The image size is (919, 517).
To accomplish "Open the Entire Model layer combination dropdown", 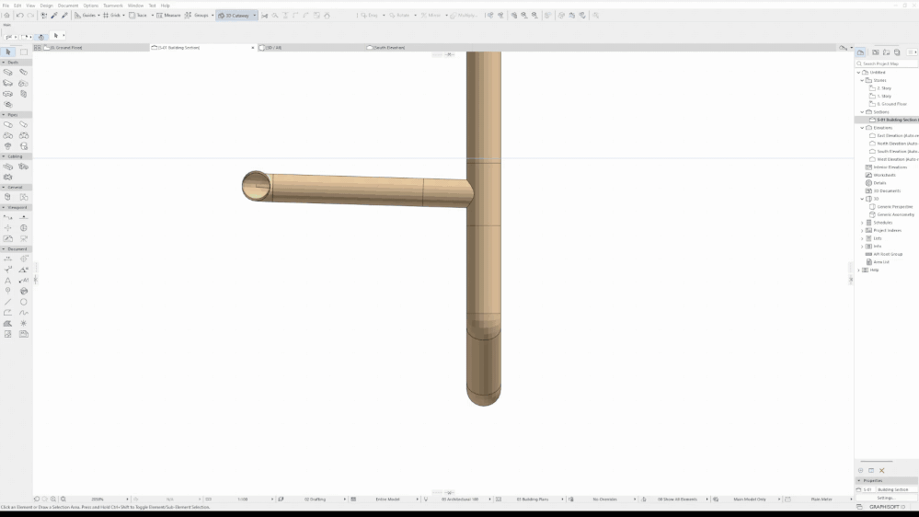I will 418,500.
